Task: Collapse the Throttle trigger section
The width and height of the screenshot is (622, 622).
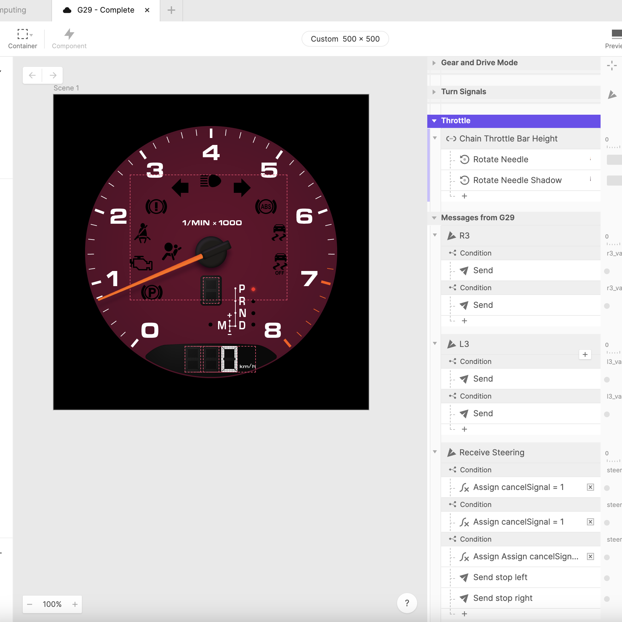Action: pos(435,121)
